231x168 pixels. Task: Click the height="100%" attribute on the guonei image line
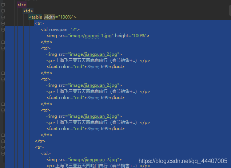(131, 36)
